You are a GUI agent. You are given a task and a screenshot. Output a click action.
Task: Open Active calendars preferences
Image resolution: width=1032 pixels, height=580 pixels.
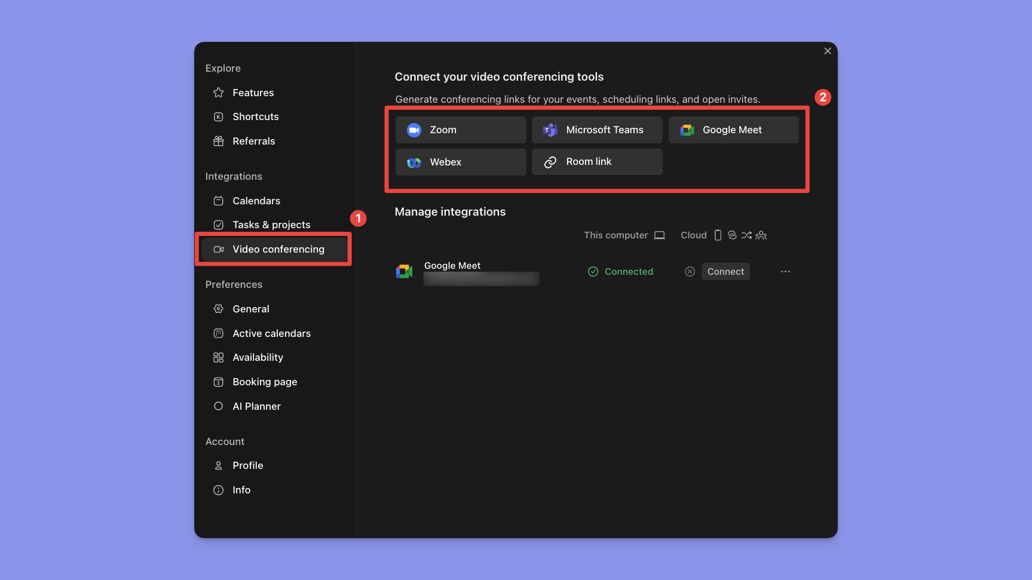pos(273,333)
